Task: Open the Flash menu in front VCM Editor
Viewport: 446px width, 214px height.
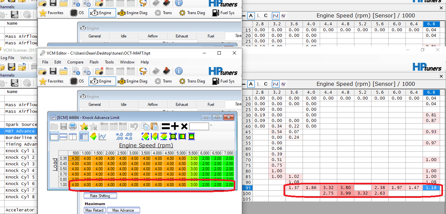Action: coord(94,62)
